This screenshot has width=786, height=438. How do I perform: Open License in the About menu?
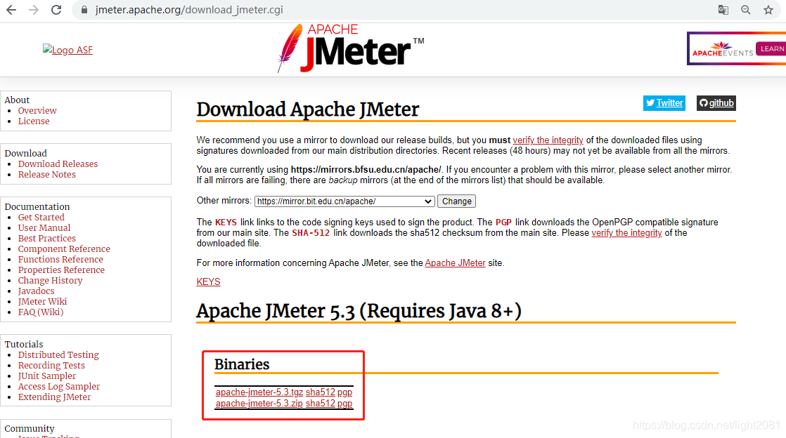[x=34, y=121]
